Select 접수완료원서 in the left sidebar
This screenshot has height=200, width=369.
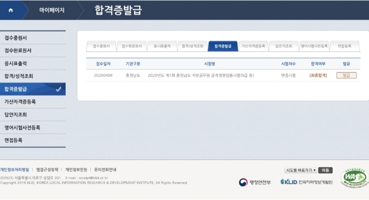(33, 50)
